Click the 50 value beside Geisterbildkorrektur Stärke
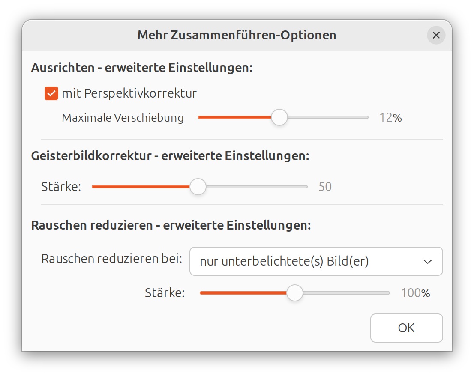The height and width of the screenshot is (376, 474). click(x=325, y=187)
